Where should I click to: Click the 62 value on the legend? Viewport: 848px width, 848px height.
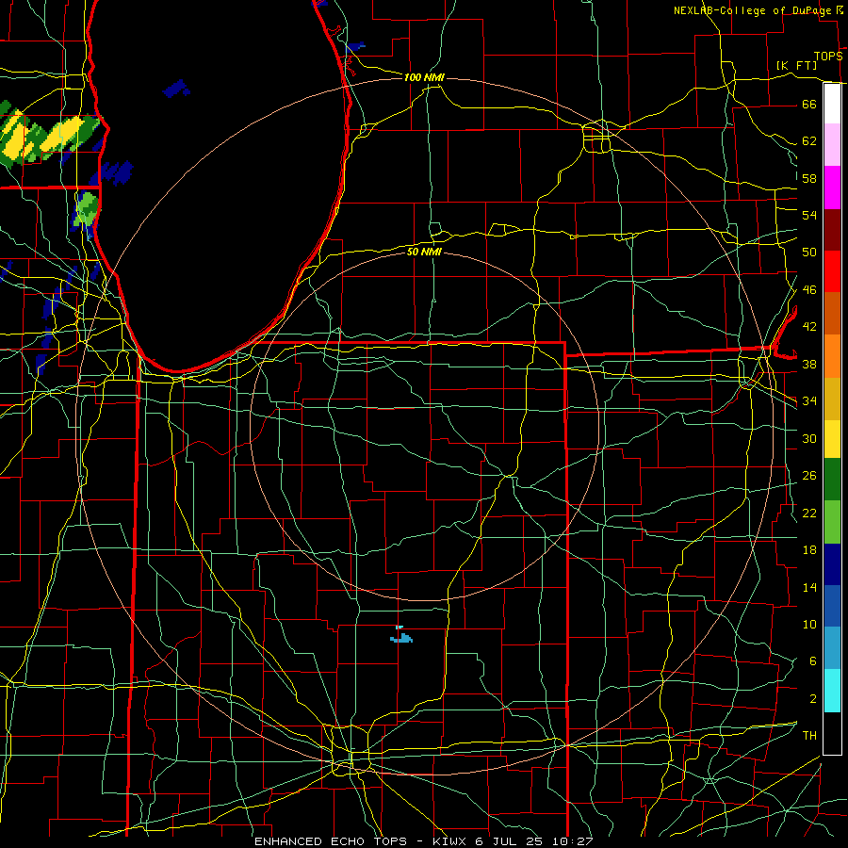pyautogui.click(x=809, y=141)
